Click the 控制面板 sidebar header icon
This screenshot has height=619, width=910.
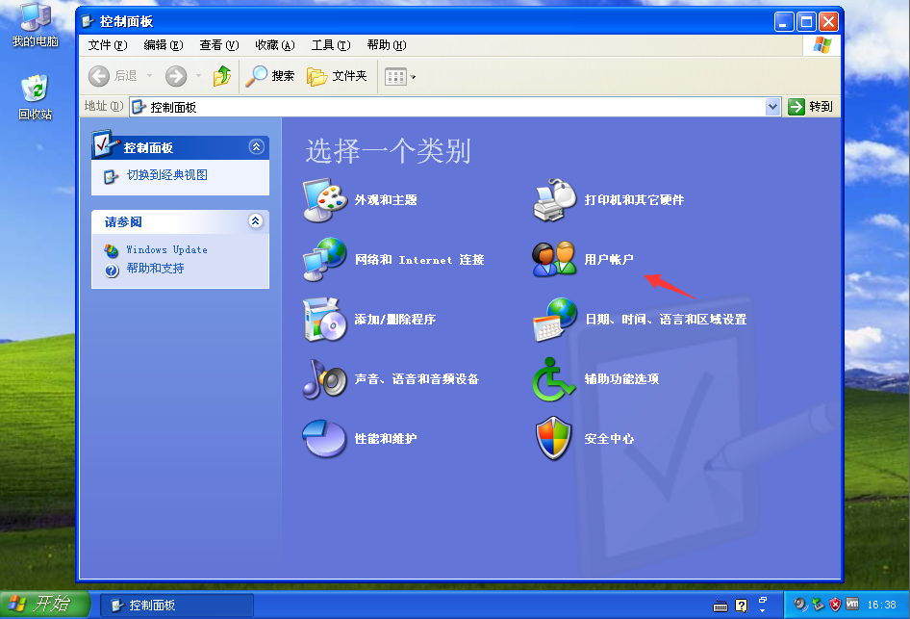point(105,144)
